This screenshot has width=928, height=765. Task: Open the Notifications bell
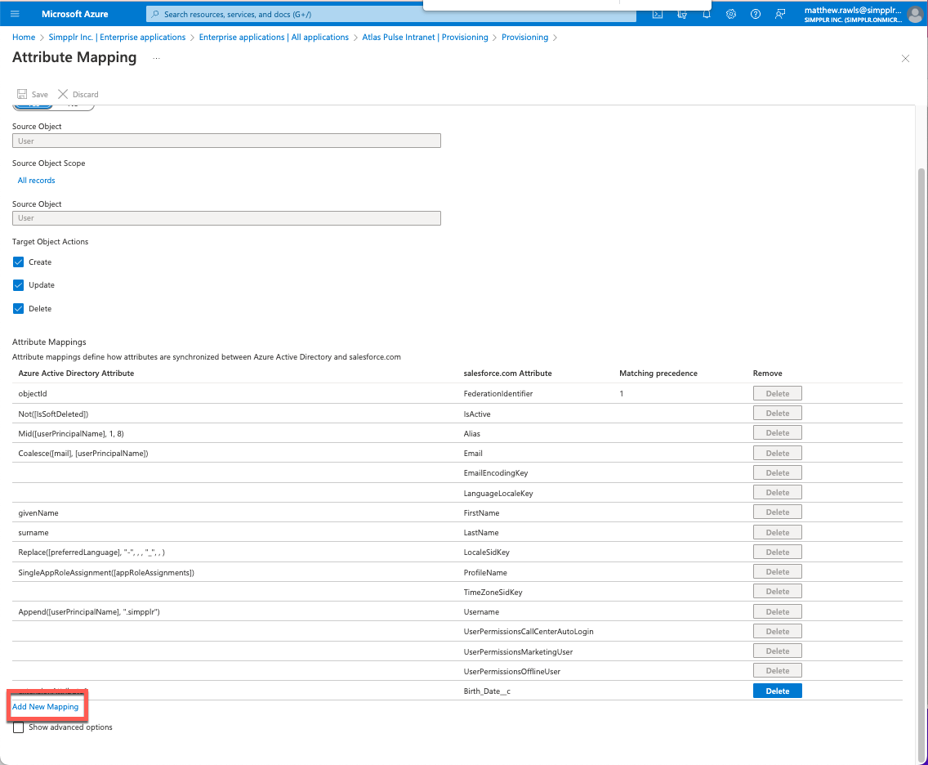pyautogui.click(x=707, y=14)
